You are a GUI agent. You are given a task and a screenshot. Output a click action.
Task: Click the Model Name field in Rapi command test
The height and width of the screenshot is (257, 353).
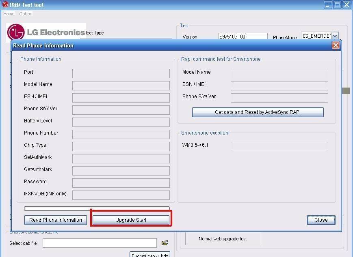click(x=279, y=73)
